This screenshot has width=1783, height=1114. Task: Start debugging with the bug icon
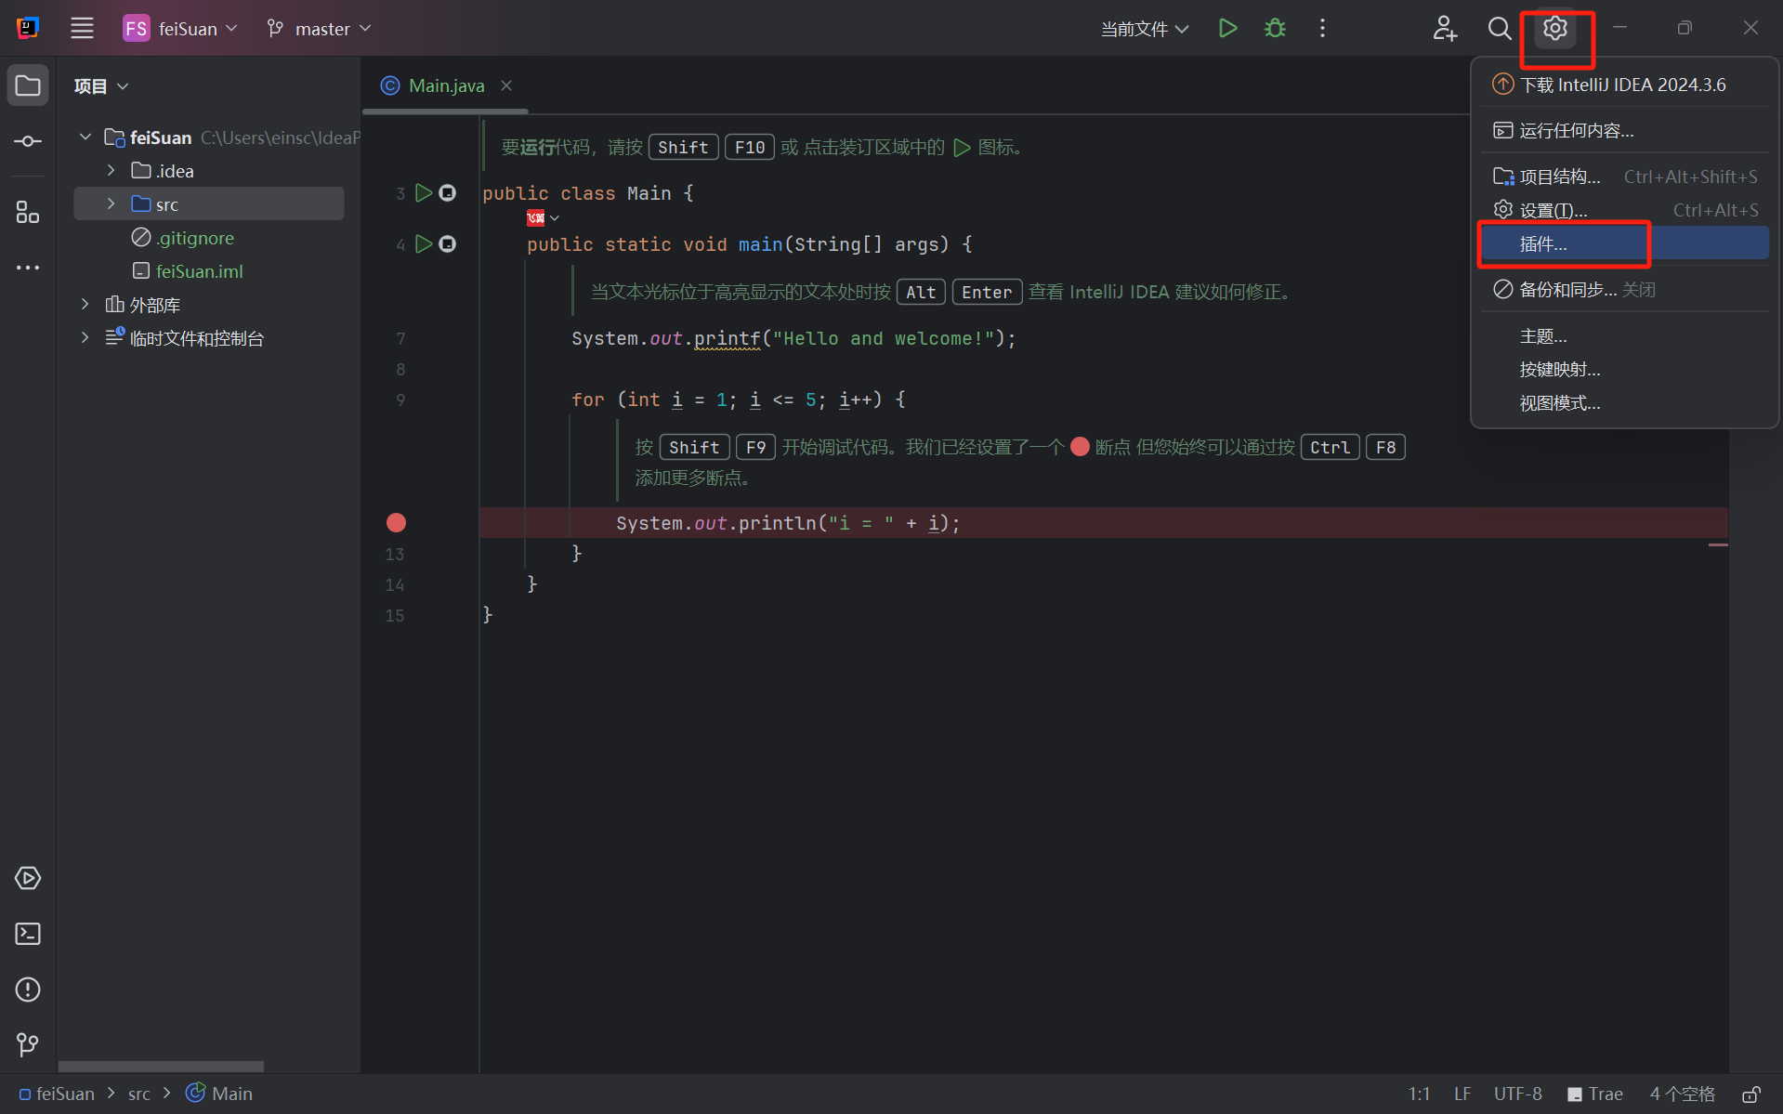[x=1275, y=28]
